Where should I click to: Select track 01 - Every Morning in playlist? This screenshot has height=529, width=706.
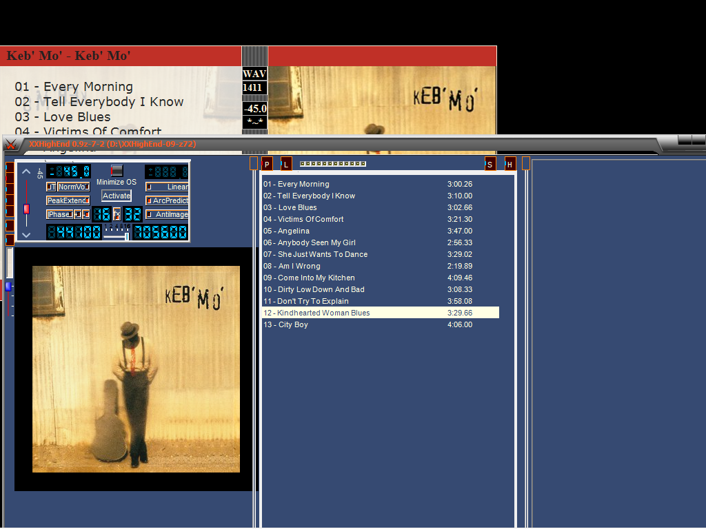click(381, 184)
